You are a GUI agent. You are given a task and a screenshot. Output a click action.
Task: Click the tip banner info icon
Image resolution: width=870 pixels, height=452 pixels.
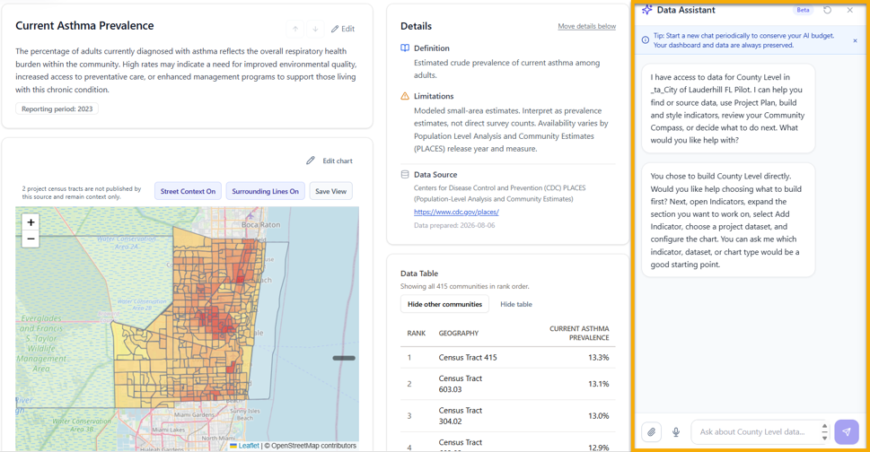point(646,39)
